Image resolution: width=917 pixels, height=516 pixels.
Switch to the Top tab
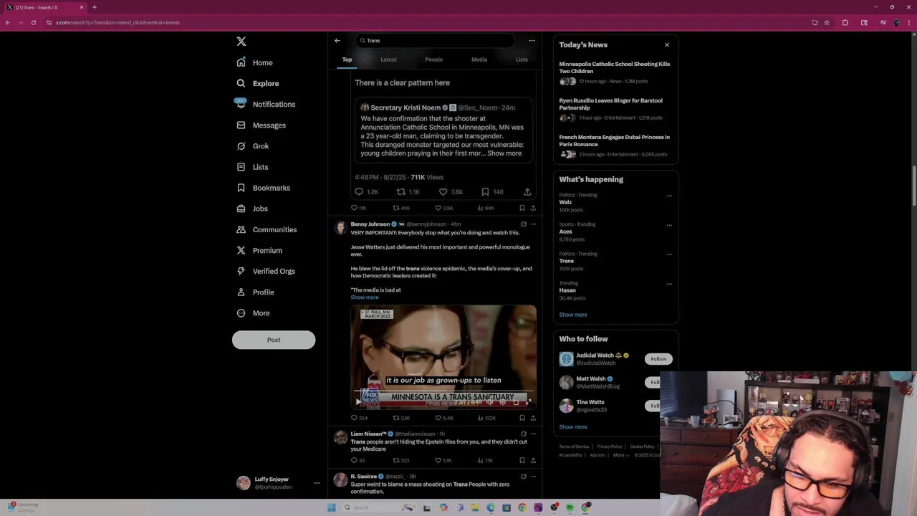point(347,59)
